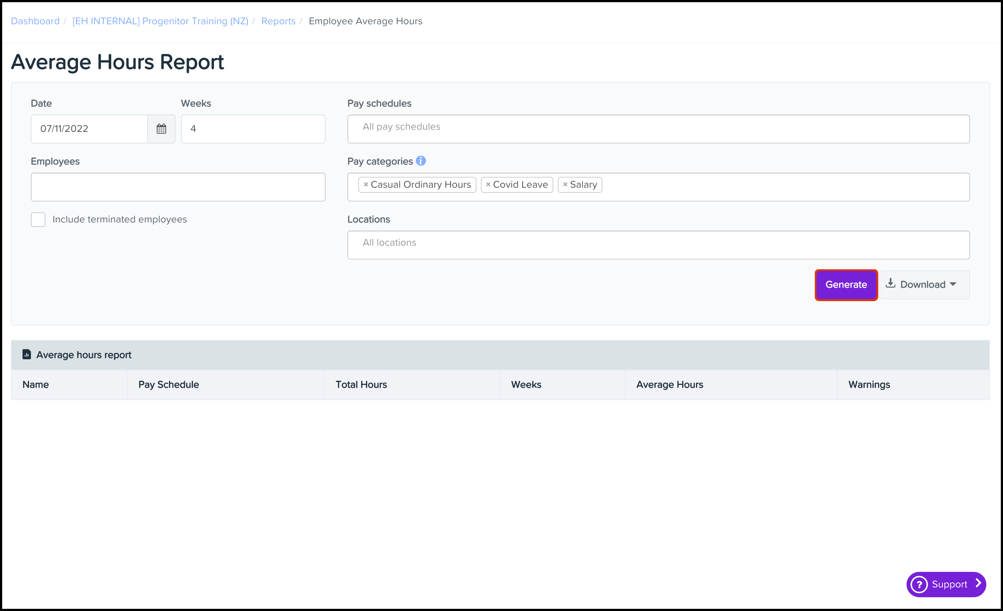Remove the Covid Leave tag

click(x=488, y=185)
